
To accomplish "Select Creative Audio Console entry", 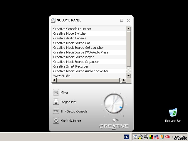I will (x=89, y=38).
